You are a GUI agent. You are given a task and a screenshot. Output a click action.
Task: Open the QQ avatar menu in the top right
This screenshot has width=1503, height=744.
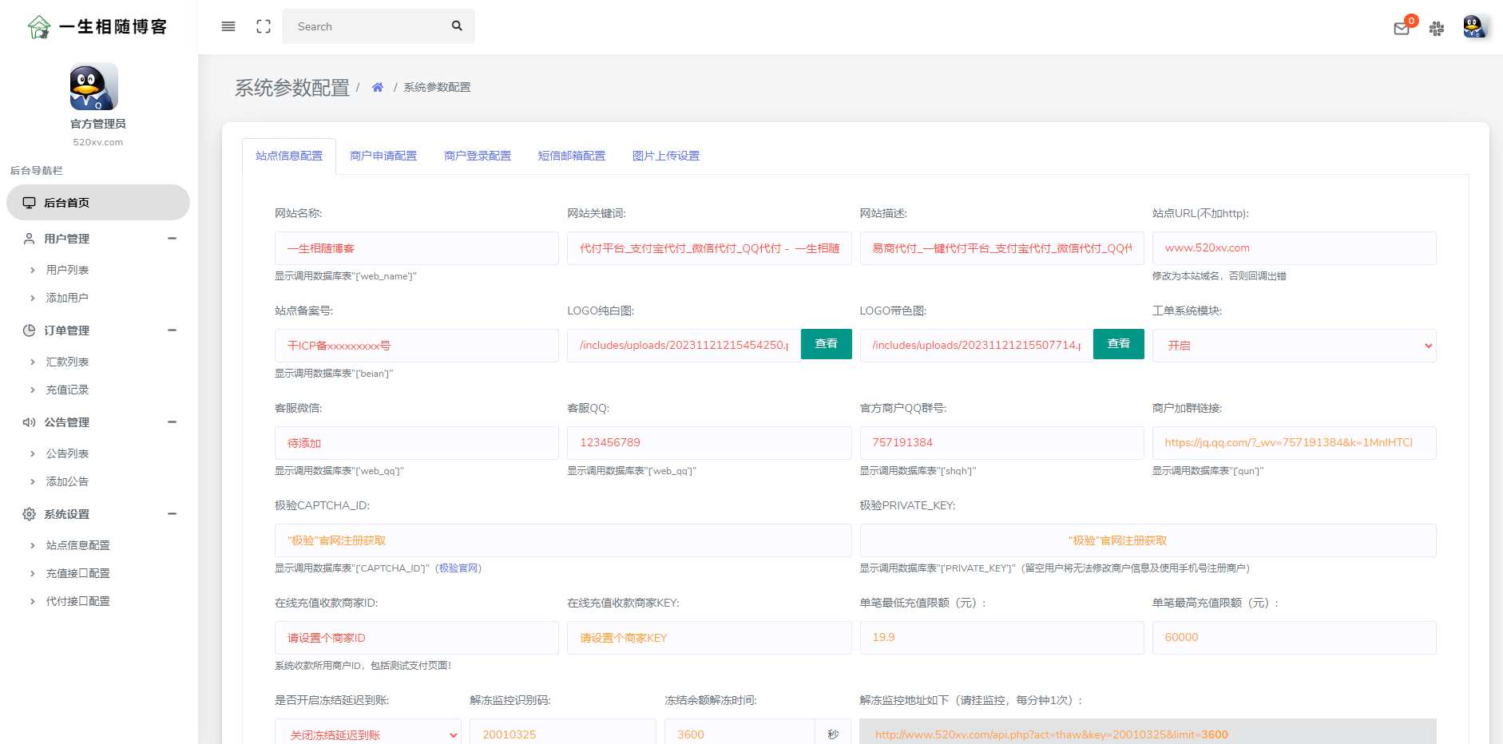point(1473,26)
